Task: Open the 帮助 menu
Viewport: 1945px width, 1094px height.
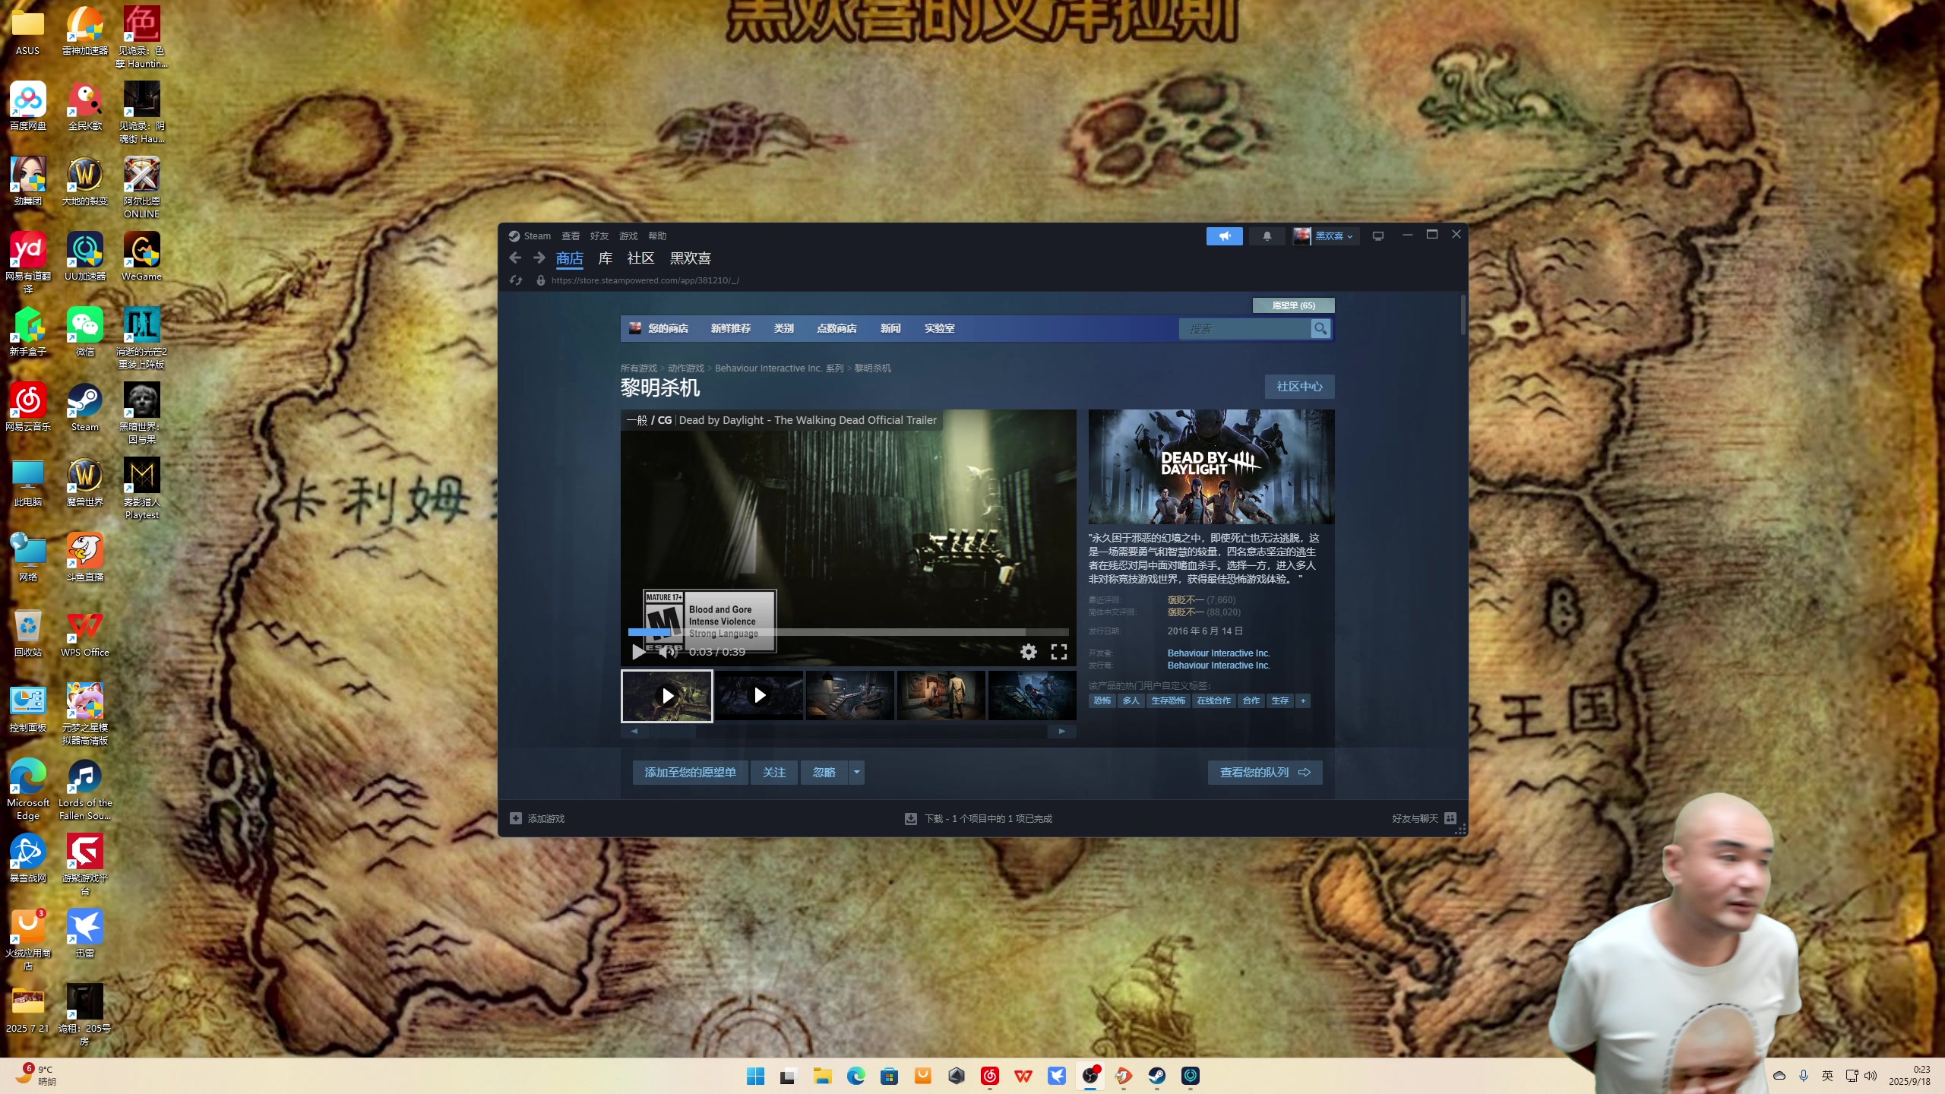Action: coord(657,236)
